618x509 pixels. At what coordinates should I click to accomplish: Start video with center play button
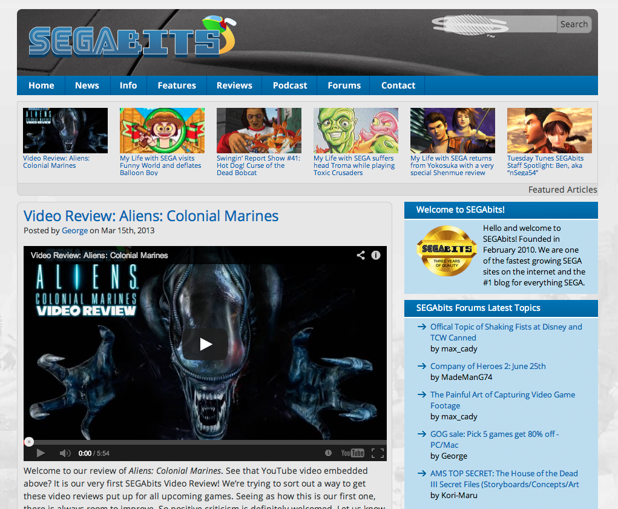205,344
